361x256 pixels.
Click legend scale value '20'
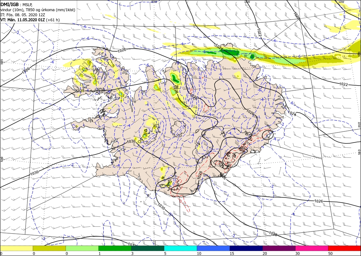(265, 253)
